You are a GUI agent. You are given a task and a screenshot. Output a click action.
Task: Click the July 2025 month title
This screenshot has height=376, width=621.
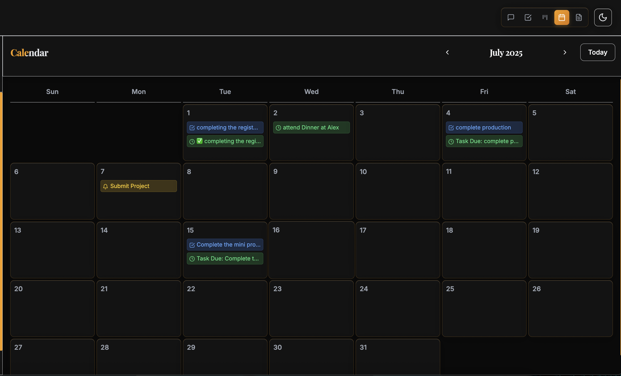(506, 53)
